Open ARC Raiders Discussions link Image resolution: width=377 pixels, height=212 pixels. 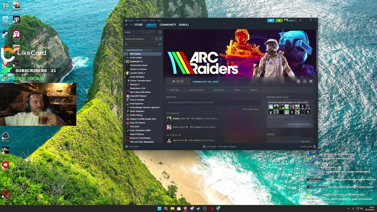pos(219,90)
